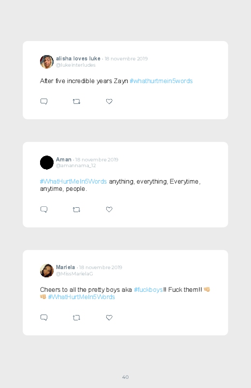251x388 pixels.
Task: View alisha loves luke's profile picture
Action: (x=47, y=62)
